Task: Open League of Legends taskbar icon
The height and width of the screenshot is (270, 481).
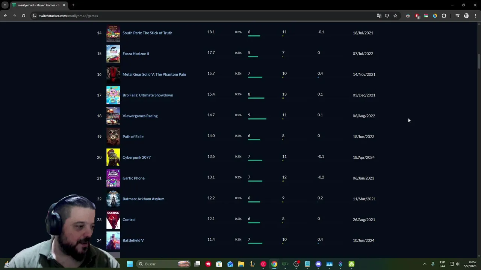Action: click(252, 264)
